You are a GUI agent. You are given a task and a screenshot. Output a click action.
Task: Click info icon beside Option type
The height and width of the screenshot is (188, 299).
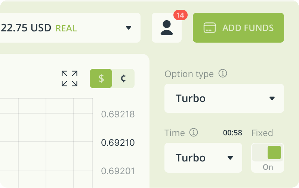(x=222, y=73)
